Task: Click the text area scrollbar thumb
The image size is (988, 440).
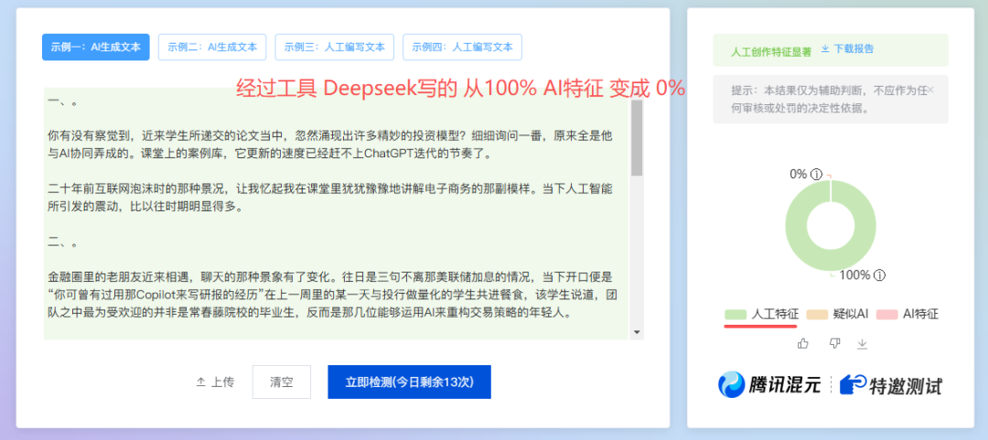Action: [637, 138]
